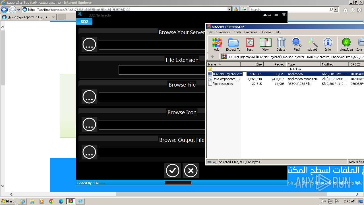364x205 pixels.
Task: Click Browse Icon ellipsis button
Action: click(x=89, y=124)
